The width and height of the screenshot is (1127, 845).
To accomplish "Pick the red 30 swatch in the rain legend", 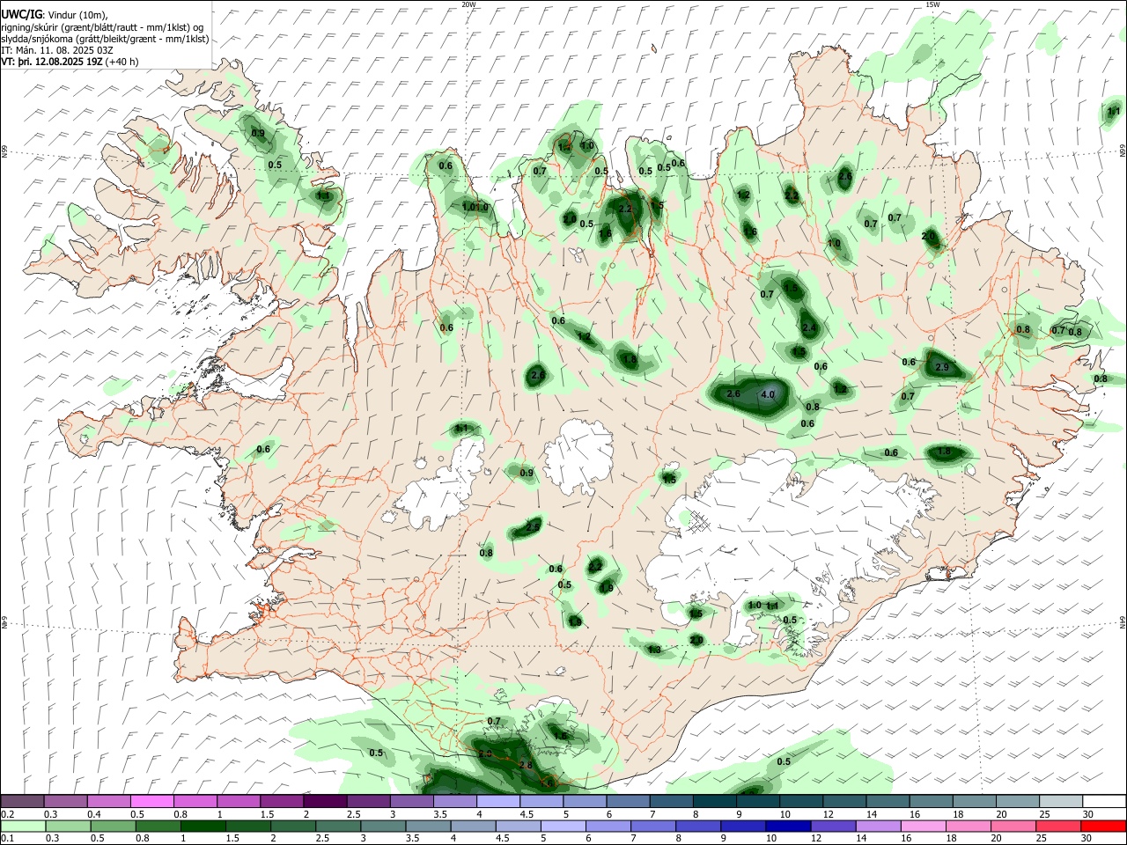I will [x=1104, y=826].
